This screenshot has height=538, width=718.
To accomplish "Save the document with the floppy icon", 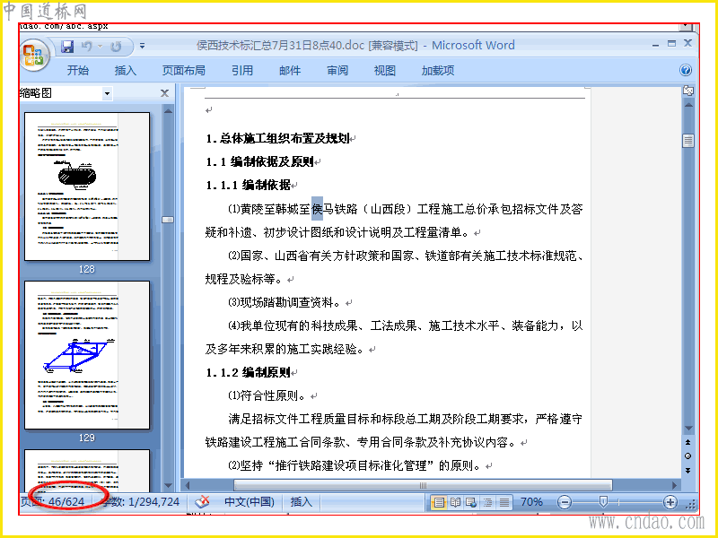I will (x=68, y=47).
